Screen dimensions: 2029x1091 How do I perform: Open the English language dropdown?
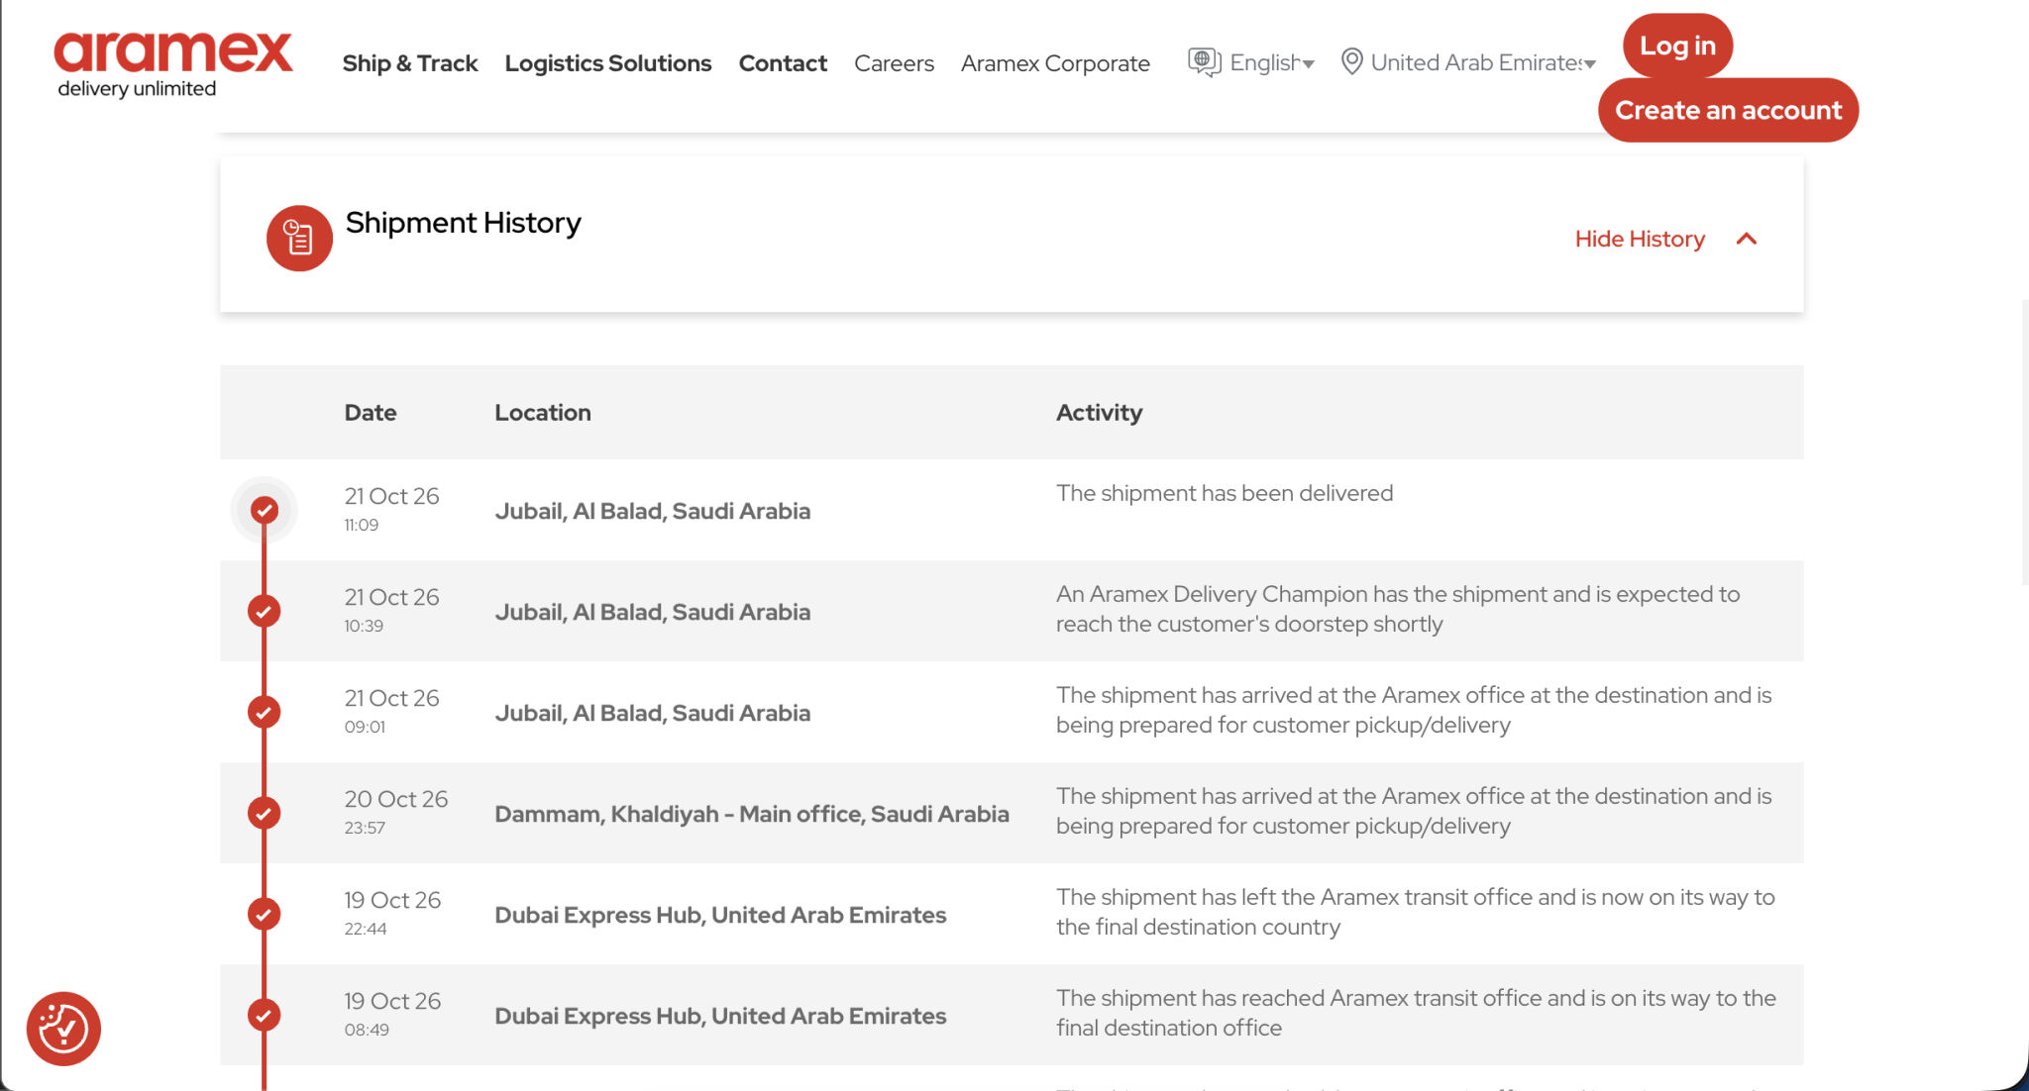(x=1272, y=63)
